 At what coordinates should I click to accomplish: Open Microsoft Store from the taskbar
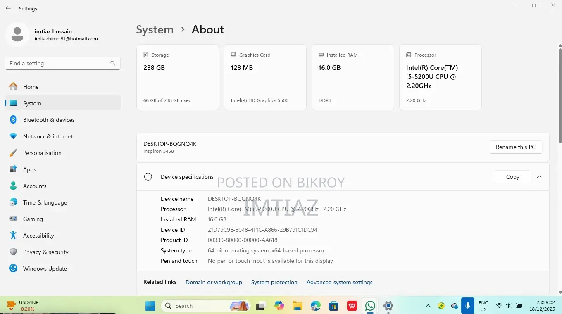[334, 306]
